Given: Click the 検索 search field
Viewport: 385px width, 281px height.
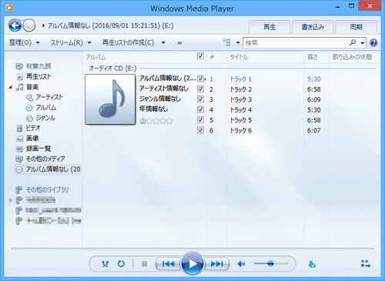Looking at the screenshot, I should click(295, 43).
